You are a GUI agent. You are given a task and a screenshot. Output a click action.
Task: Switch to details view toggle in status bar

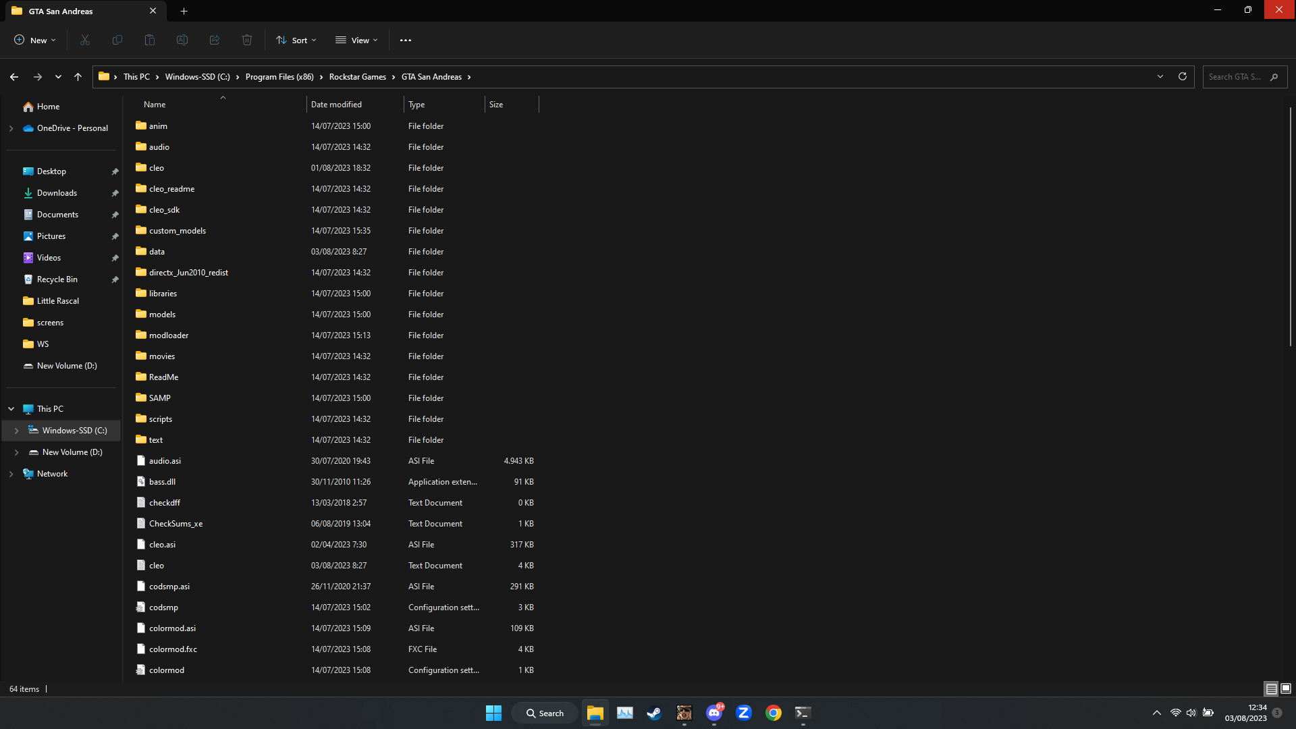coord(1271,688)
